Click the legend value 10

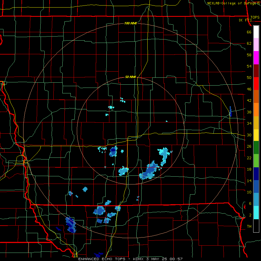[x=249, y=192]
